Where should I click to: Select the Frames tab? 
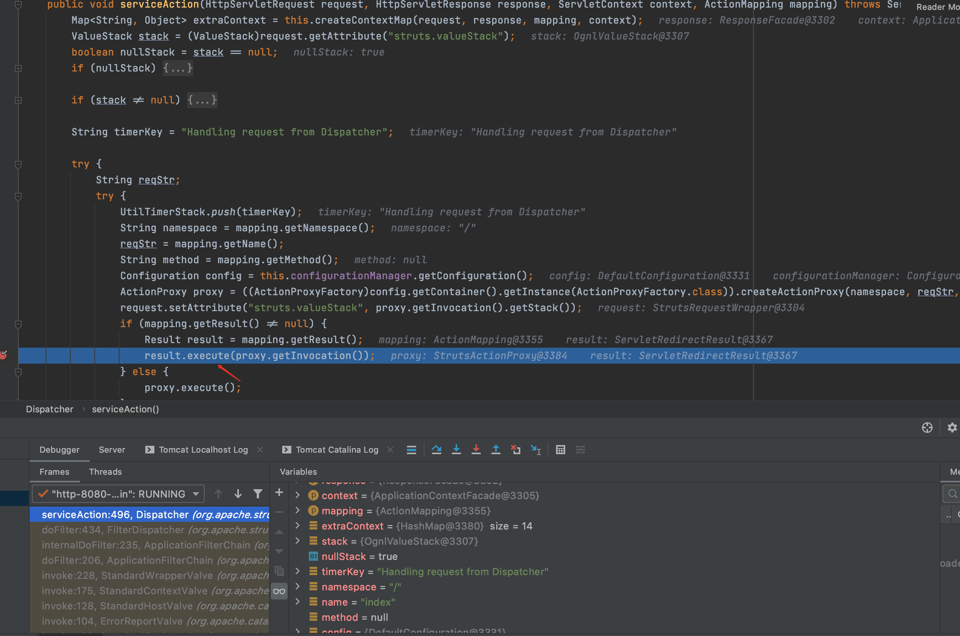click(x=54, y=472)
